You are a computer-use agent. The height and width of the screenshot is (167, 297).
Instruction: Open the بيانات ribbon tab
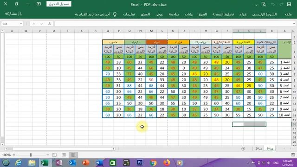[189, 14]
